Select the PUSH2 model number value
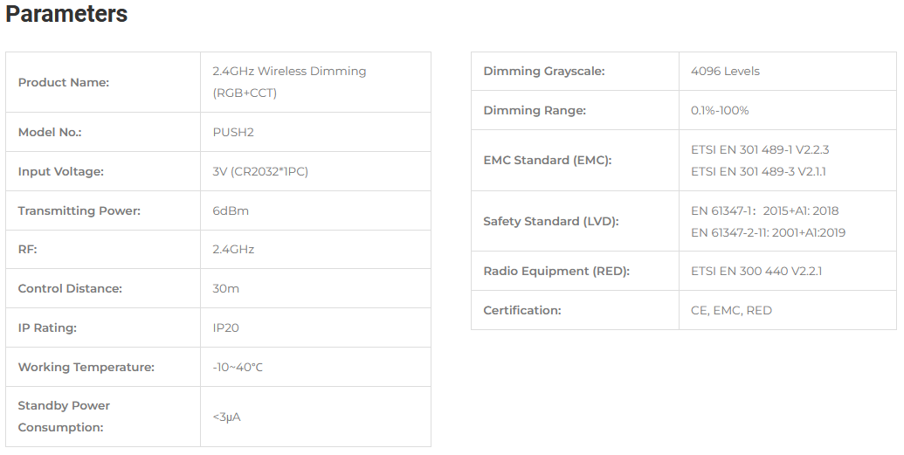 click(233, 132)
